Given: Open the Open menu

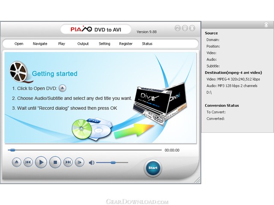Looking at the screenshot, I should click(x=19, y=44).
